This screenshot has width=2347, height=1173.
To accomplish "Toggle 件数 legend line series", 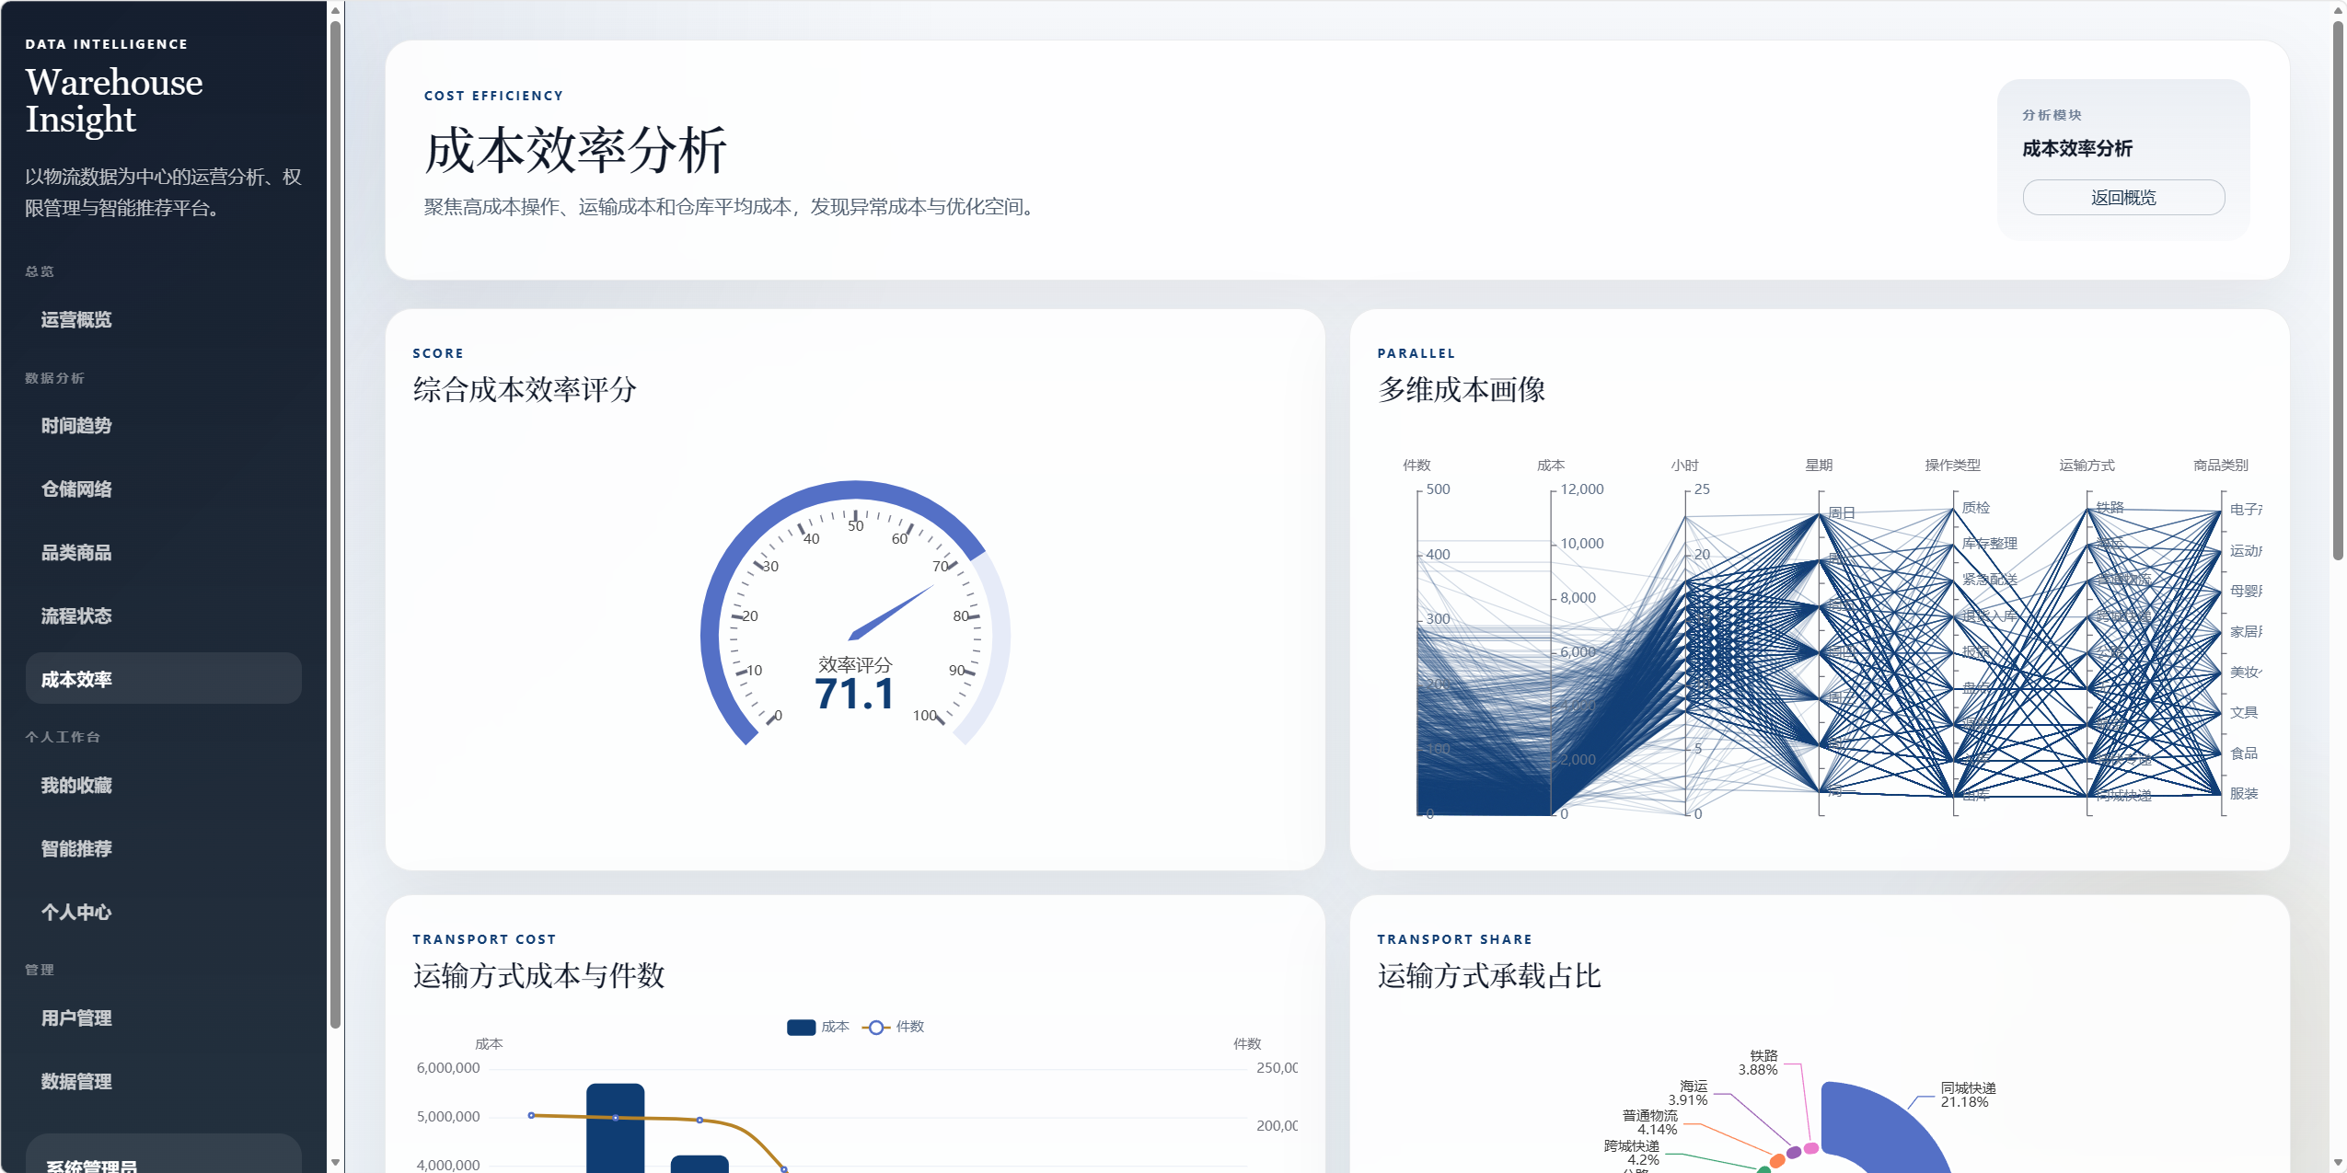I will pyautogui.click(x=876, y=1027).
